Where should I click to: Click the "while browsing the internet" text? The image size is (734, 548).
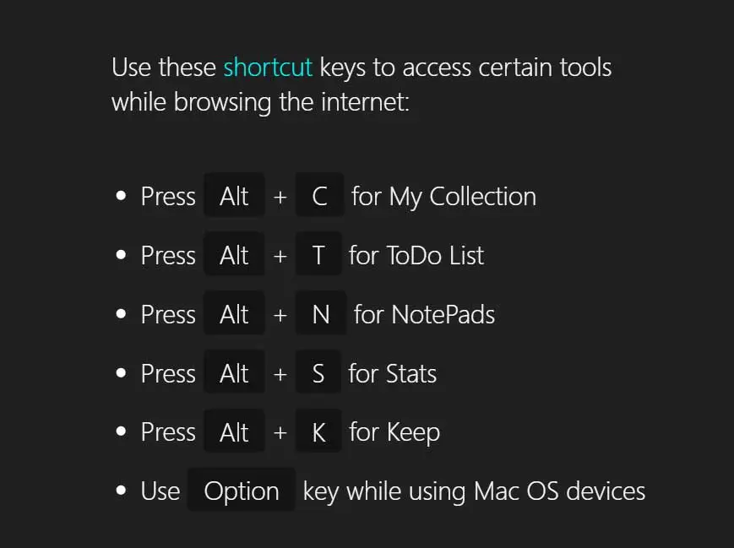[x=260, y=103]
